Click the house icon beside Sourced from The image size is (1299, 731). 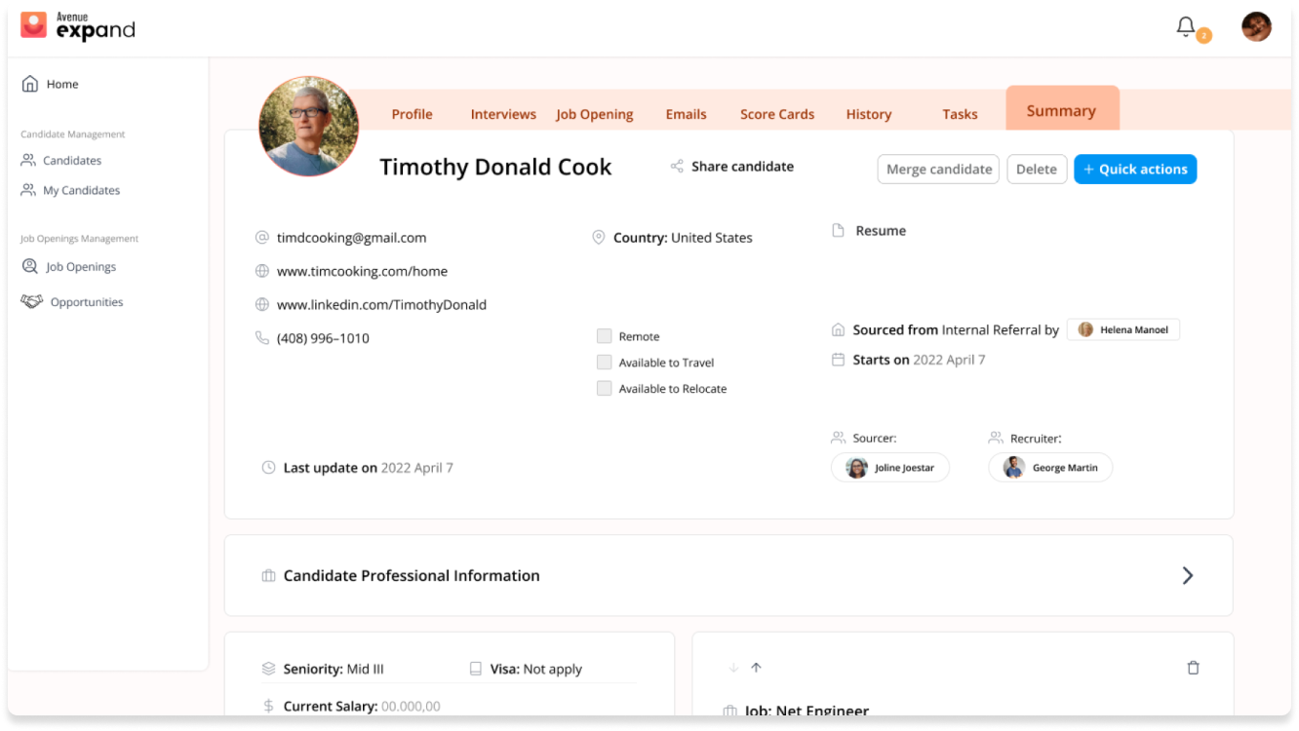838,329
